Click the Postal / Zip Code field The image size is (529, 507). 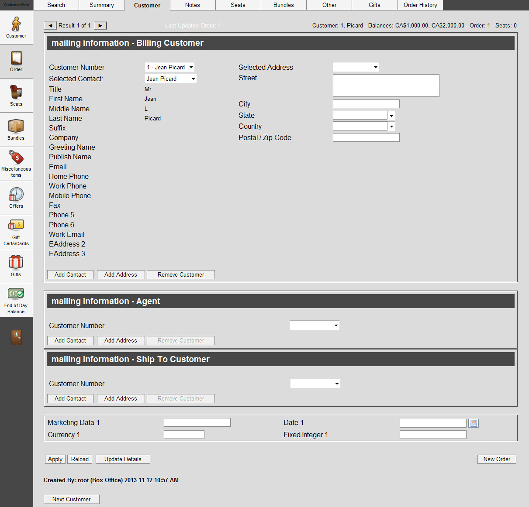click(366, 137)
